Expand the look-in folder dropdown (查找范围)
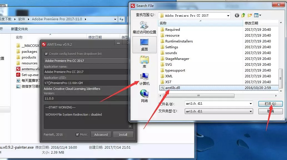Screen dimensions: 287x160 [228, 16]
